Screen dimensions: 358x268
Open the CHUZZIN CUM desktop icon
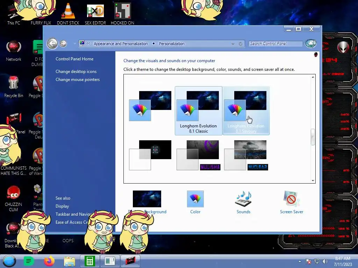(14, 199)
